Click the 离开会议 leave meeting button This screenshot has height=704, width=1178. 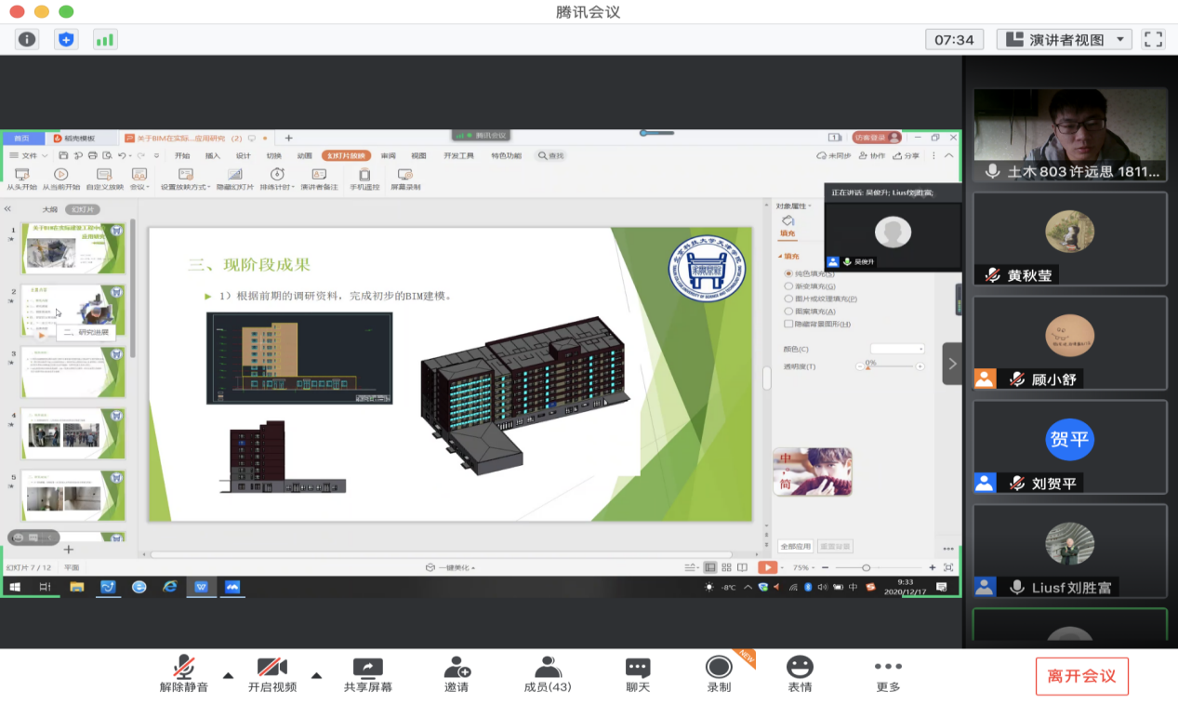point(1081,676)
